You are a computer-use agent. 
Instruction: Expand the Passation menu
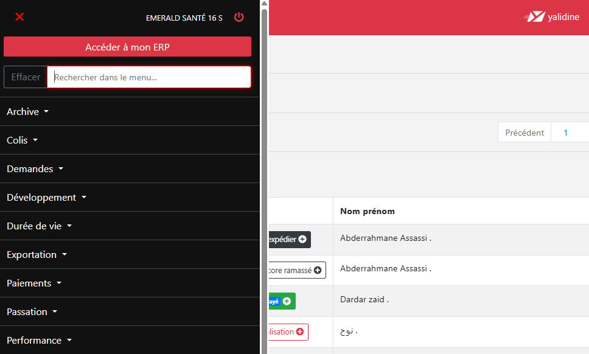click(130, 311)
